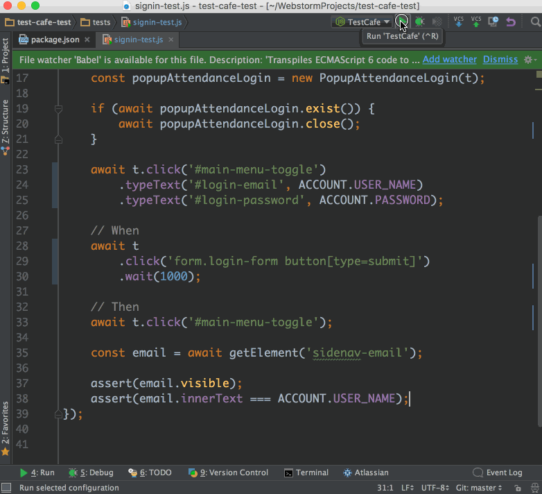The image size is (542, 494).
Task: Toggle the Project tool window
Action: pyautogui.click(x=6, y=56)
